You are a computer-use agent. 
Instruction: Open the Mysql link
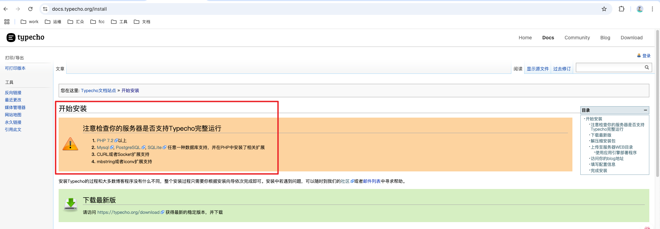point(105,148)
